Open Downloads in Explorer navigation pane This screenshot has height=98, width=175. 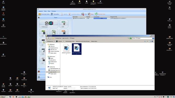(52, 46)
